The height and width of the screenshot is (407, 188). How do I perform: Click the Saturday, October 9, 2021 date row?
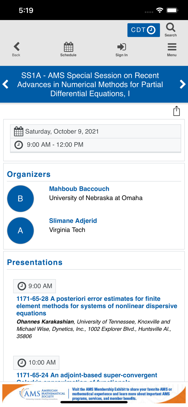95,132
